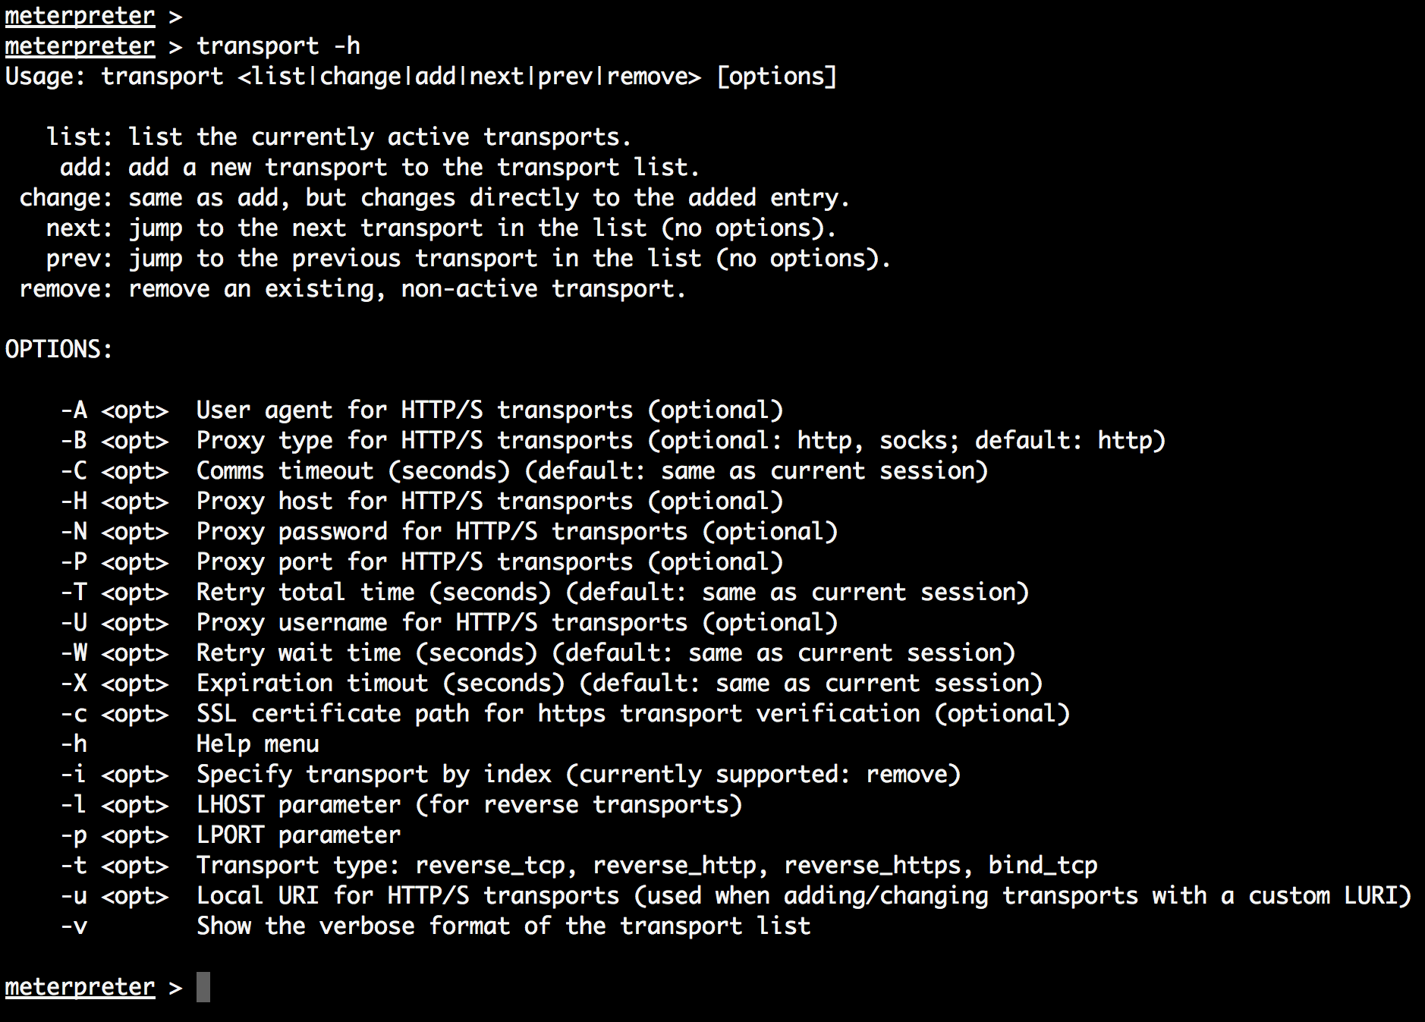Viewport: 1425px width, 1022px height.
Task: Click the -B proxy type option flag
Action: click(74, 441)
